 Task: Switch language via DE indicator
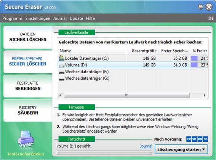tap(211, 18)
